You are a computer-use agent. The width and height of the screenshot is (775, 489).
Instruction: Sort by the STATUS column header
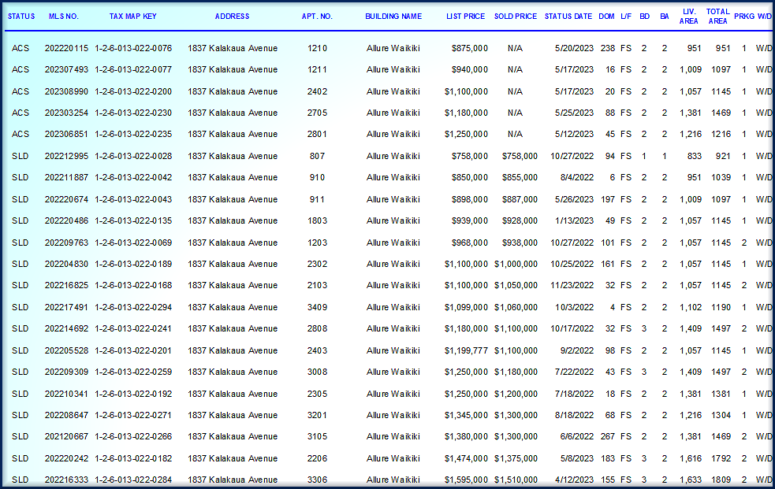click(x=21, y=17)
